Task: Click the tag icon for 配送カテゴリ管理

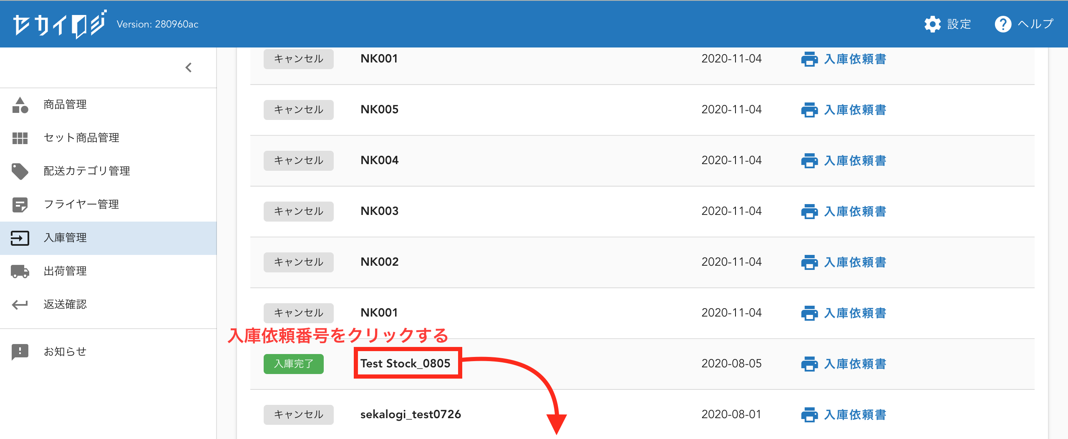Action: (20, 171)
